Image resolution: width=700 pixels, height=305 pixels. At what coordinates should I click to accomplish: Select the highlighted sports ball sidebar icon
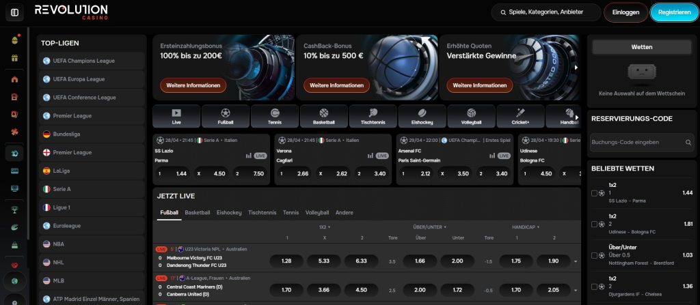[15, 154]
